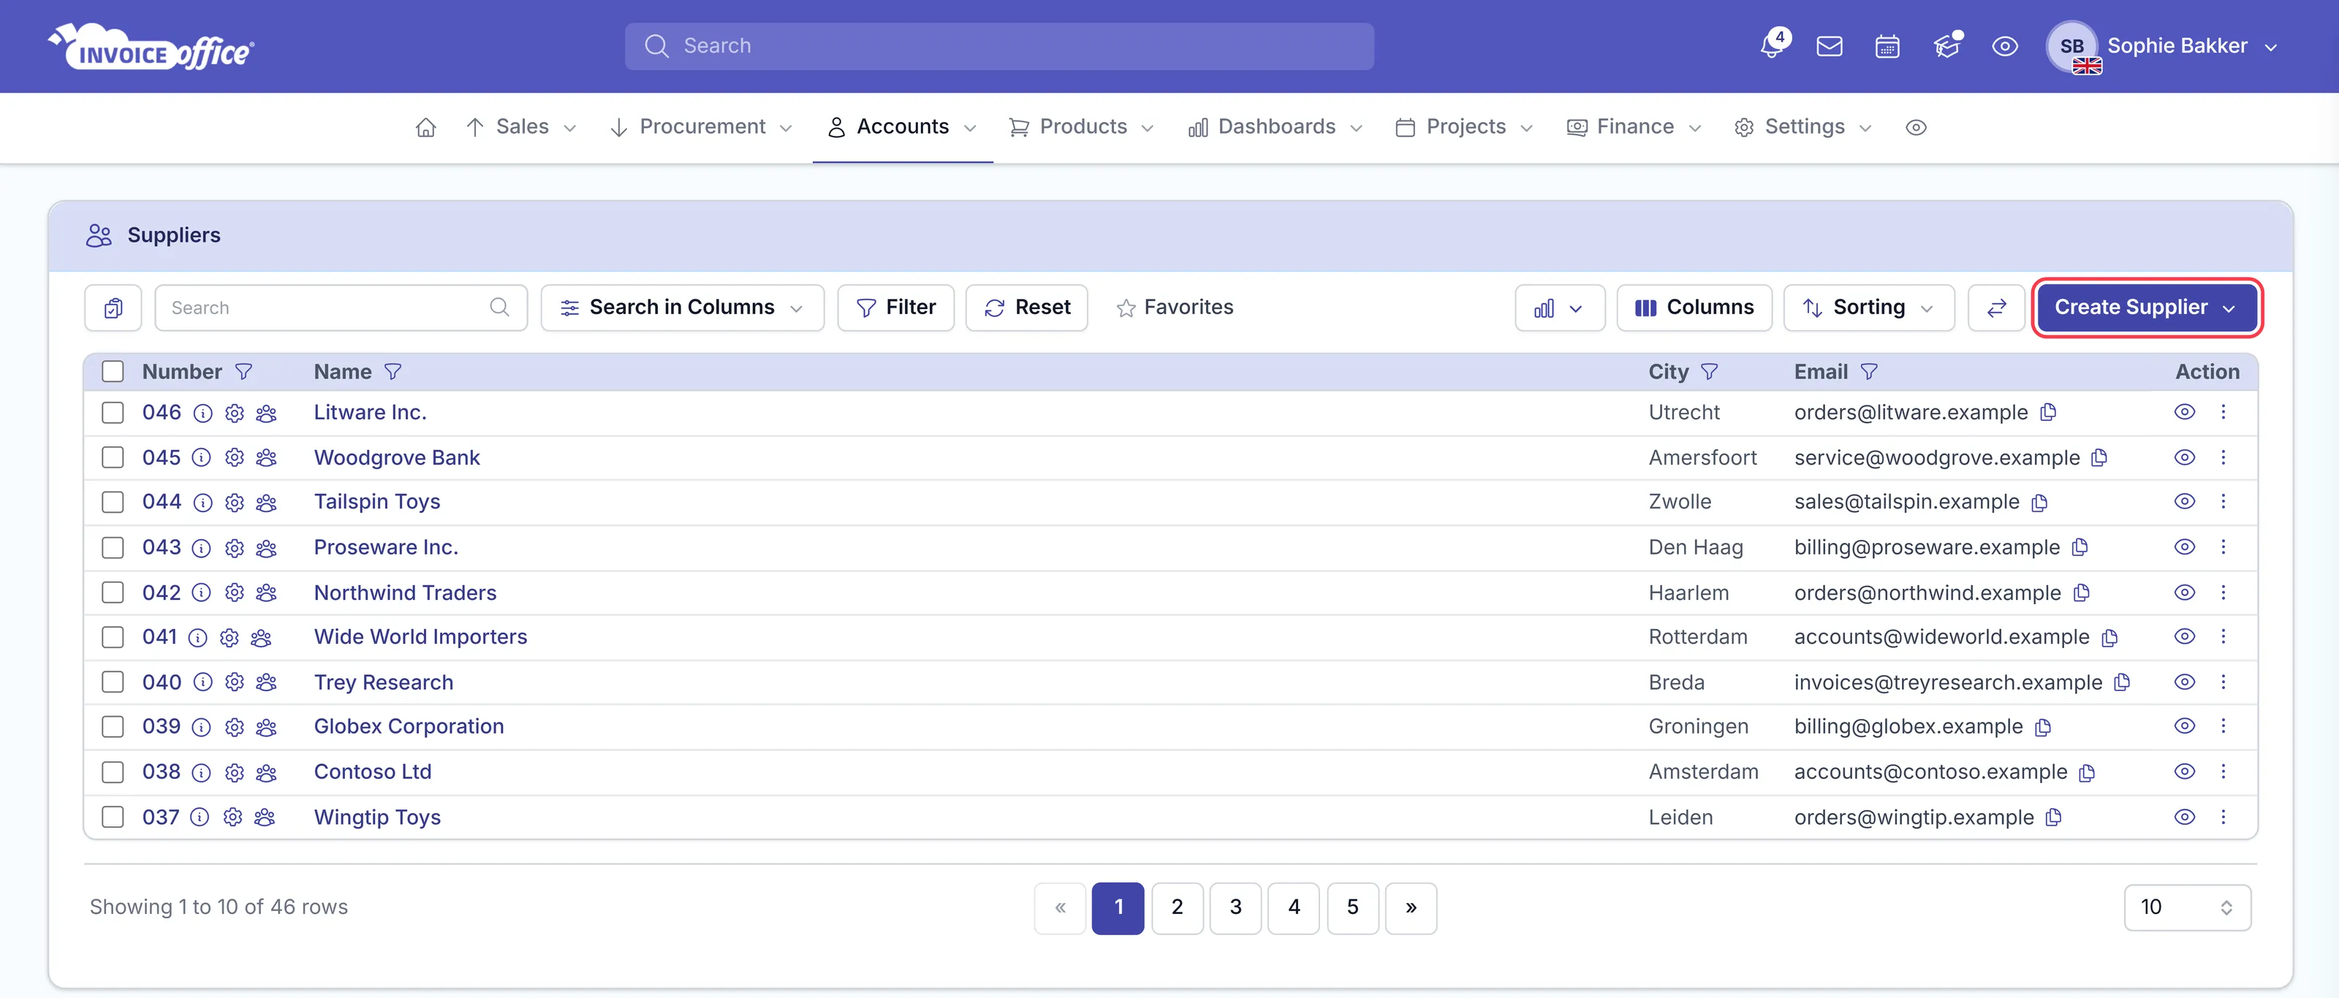Viewport: 2339px width, 998px height.
Task: Open the Sales menu
Action: click(x=522, y=127)
